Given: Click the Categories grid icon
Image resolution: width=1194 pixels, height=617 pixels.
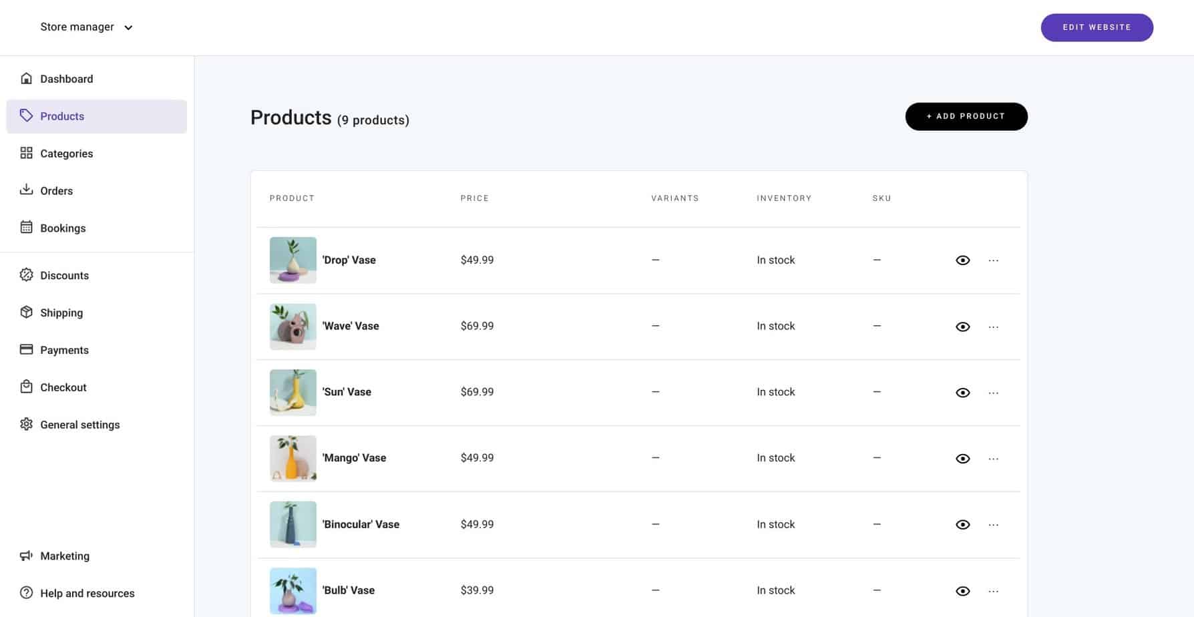Looking at the screenshot, I should click(x=26, y=154).
